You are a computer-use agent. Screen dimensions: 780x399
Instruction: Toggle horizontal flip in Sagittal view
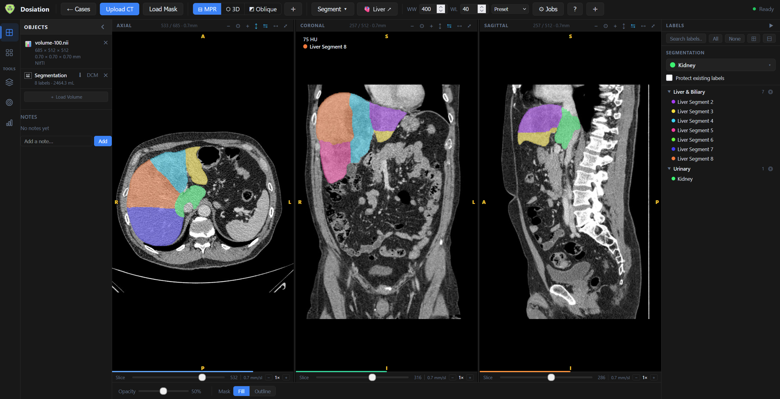point(643,26)
